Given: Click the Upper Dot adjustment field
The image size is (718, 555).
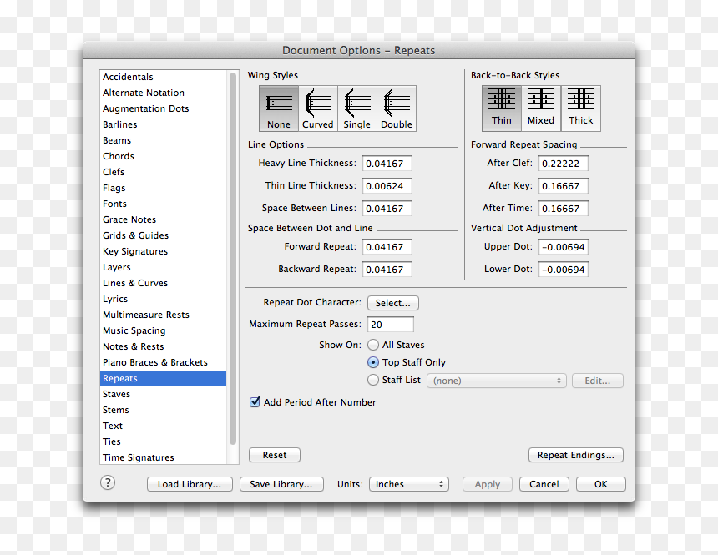Looking at the screenshot, I should [564, 247].
